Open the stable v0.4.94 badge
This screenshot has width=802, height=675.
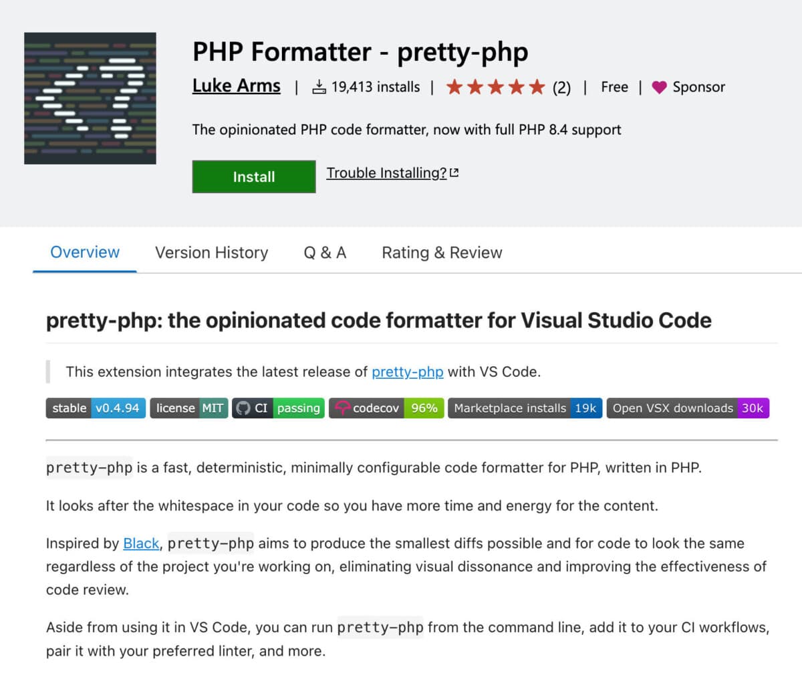tap(96, 408)
